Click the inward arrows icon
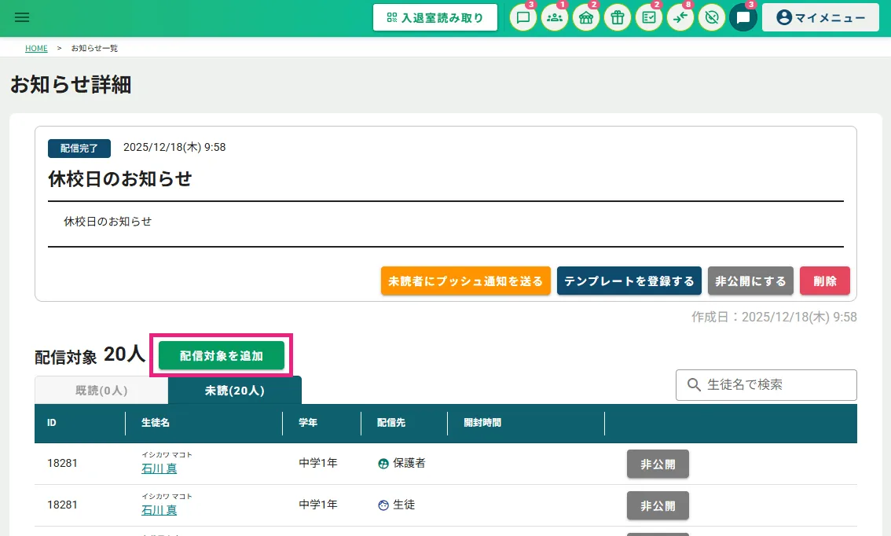Viewport: 891px width, 536px height. click(x=680, y=18)
